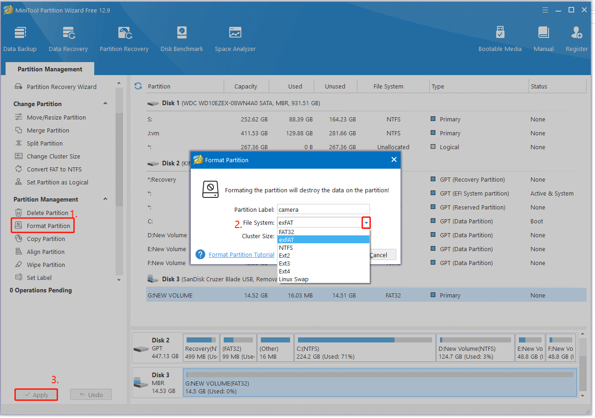
Task: Sort by Status column header
Action: [x=557, y=86]
